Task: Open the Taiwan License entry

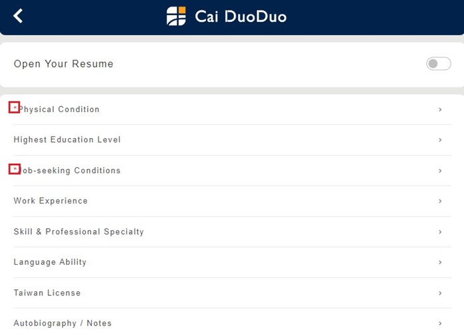Action: [x=47, y=293]
